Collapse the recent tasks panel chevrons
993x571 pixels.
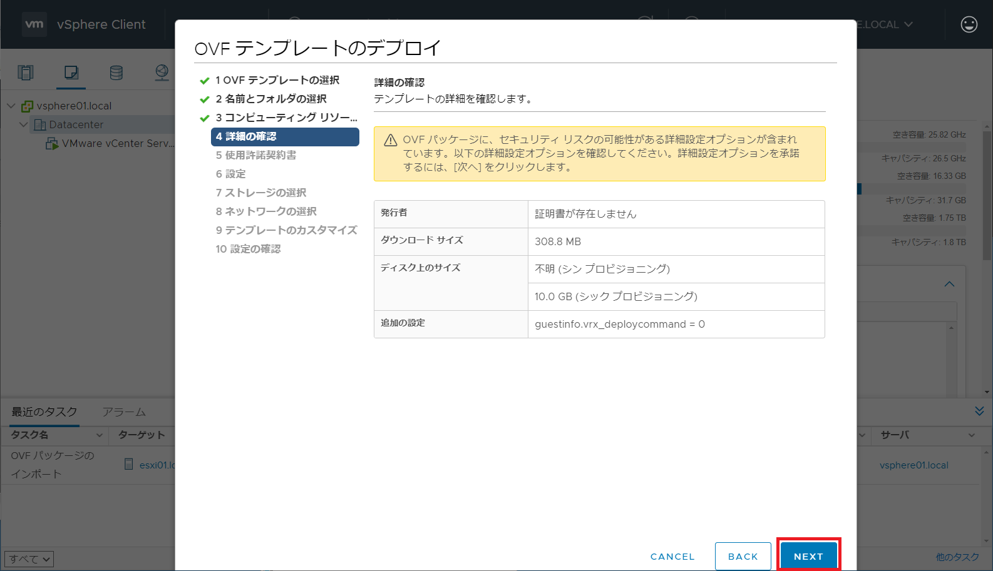(979, 411)
